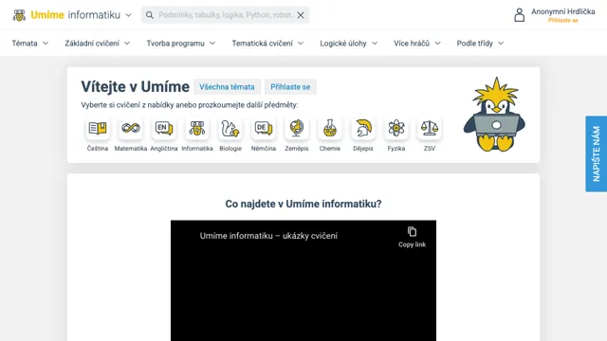Click the Umíme informatiku logo text
The height and width of the screenshot is (341, 607).
coord(76,15)
